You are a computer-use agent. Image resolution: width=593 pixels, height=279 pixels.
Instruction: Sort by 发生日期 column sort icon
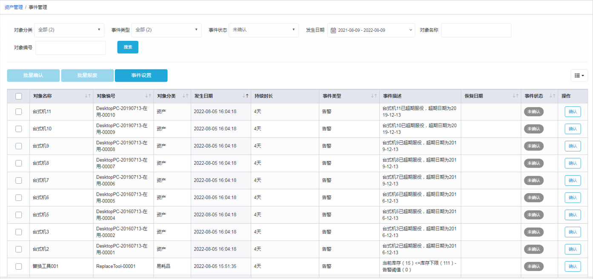click(x=245, y=96)
